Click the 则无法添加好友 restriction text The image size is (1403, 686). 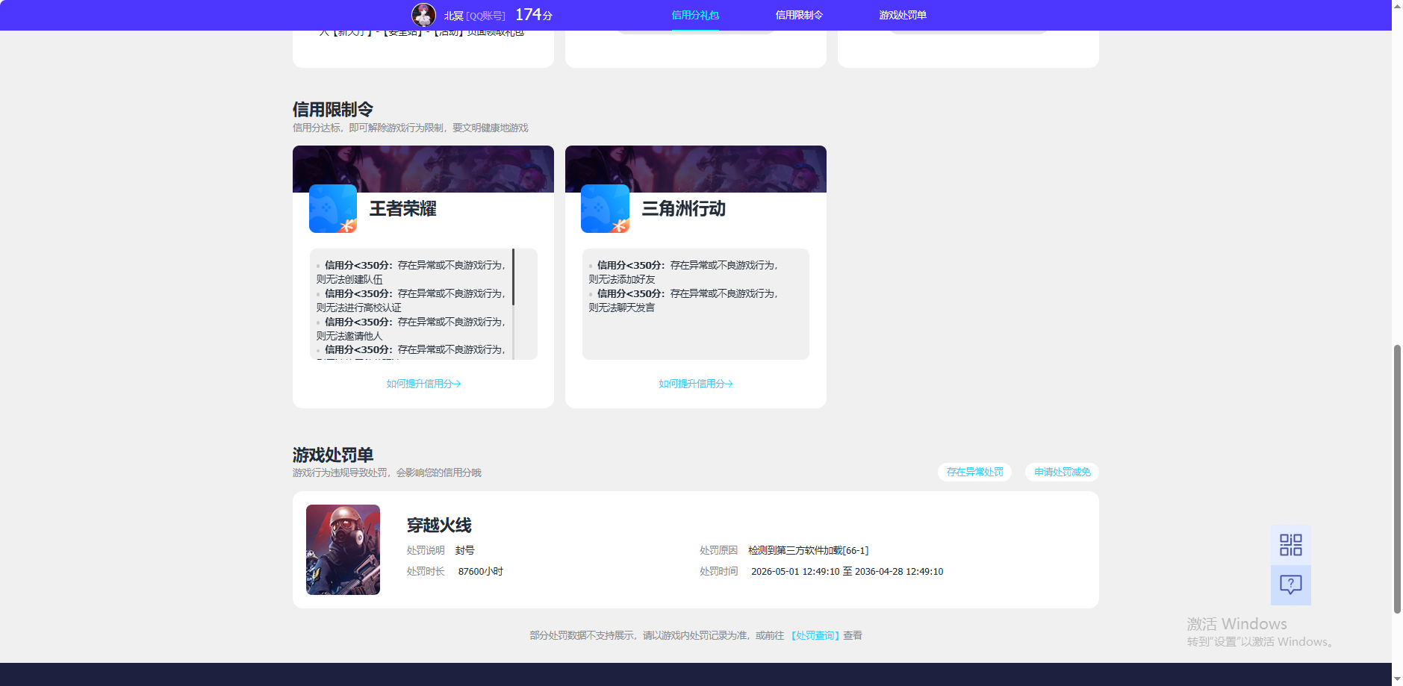pos(622,279)
